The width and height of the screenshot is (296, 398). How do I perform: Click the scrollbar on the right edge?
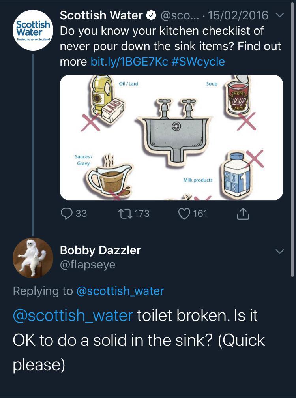[292, 138]
